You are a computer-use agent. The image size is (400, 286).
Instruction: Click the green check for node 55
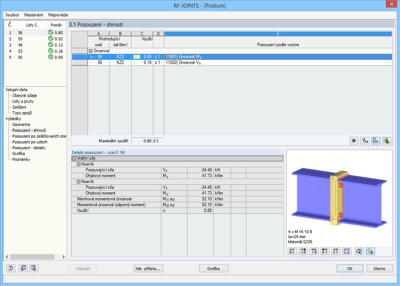[x=51, y=39]
